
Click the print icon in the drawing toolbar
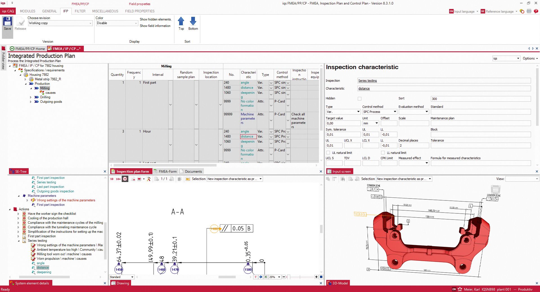tap(139, 179)
